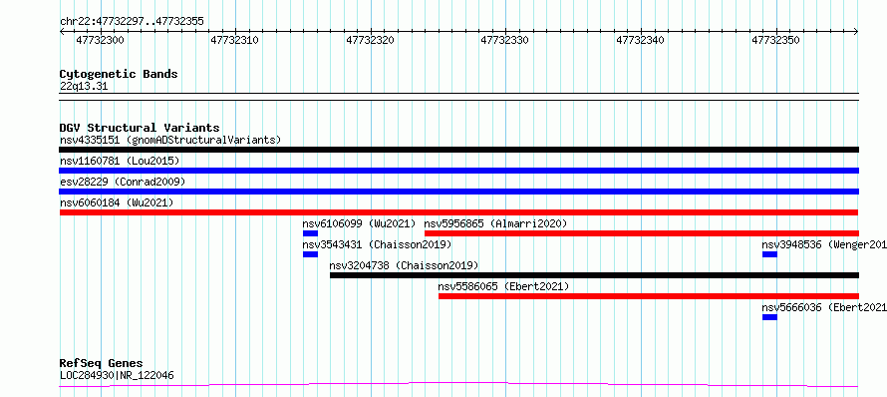This screenshot has width=887, height=397.
Task: Click ruler position 47732310
Action: tap(235, 40)
